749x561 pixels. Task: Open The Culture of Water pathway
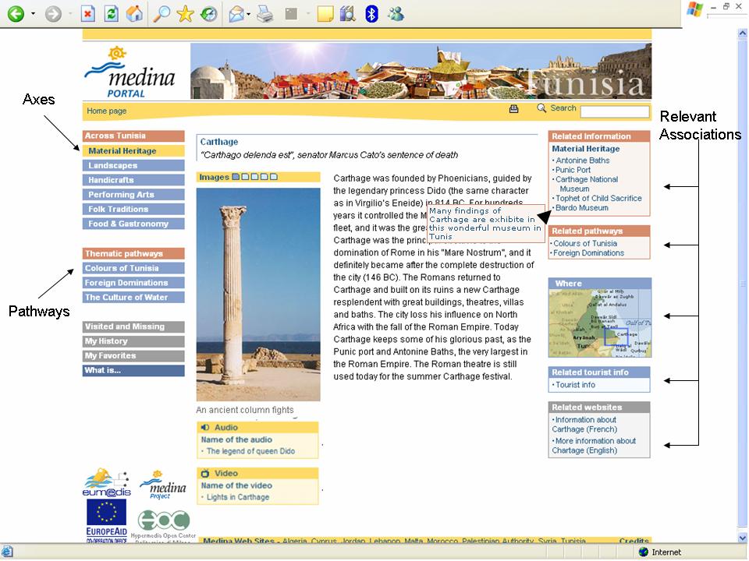(133, 297)
